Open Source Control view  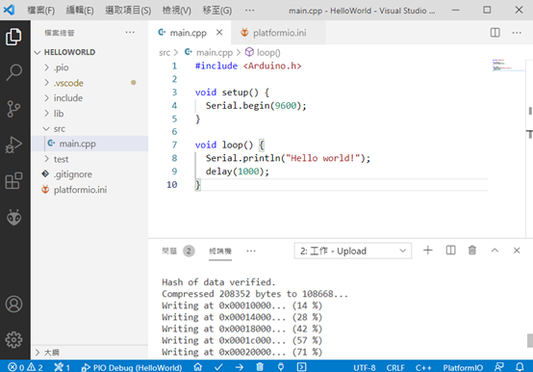pyautogui.click(x=13, y=109)
